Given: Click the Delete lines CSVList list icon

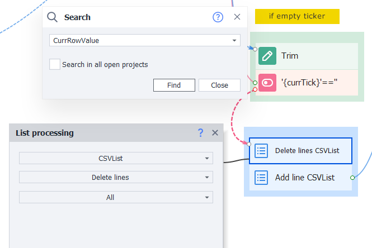Looking at the screenshot, I should coord(261,151).
